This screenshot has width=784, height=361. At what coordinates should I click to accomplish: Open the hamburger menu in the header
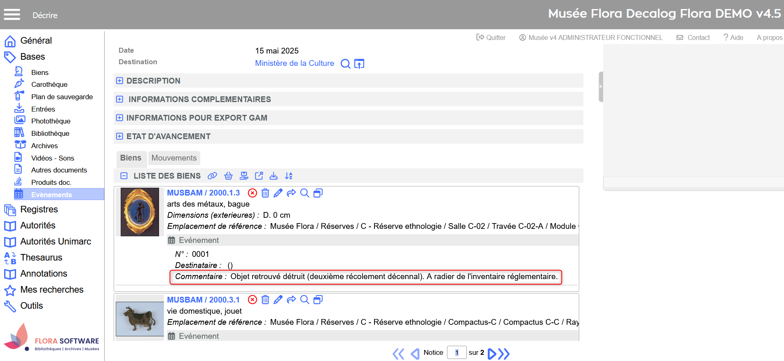[12, 15]
